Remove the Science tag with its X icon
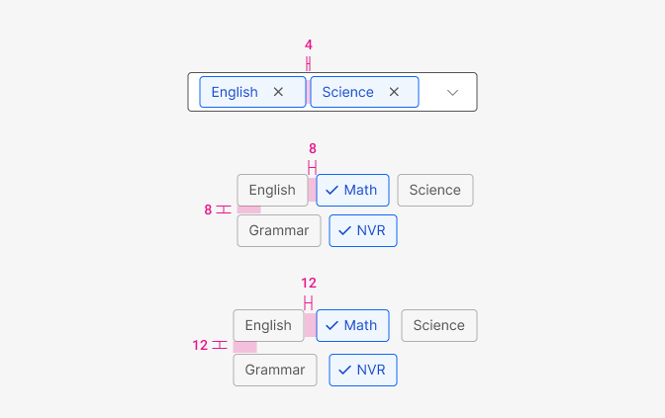This screenshot has height=418, width=665. coord(394,92)
